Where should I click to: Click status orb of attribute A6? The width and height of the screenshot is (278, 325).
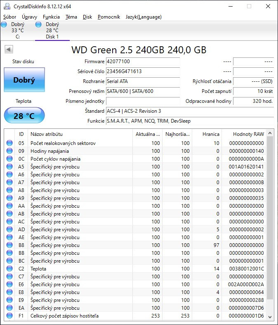tap(9, 175)
